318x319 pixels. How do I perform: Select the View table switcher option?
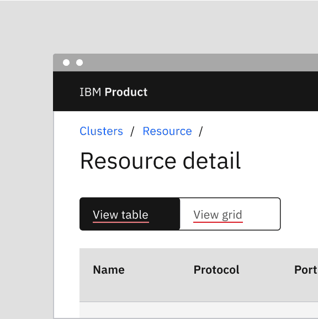130,214
